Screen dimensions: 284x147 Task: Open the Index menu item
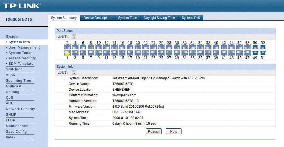pyautogui.click(x=11, y=137)
